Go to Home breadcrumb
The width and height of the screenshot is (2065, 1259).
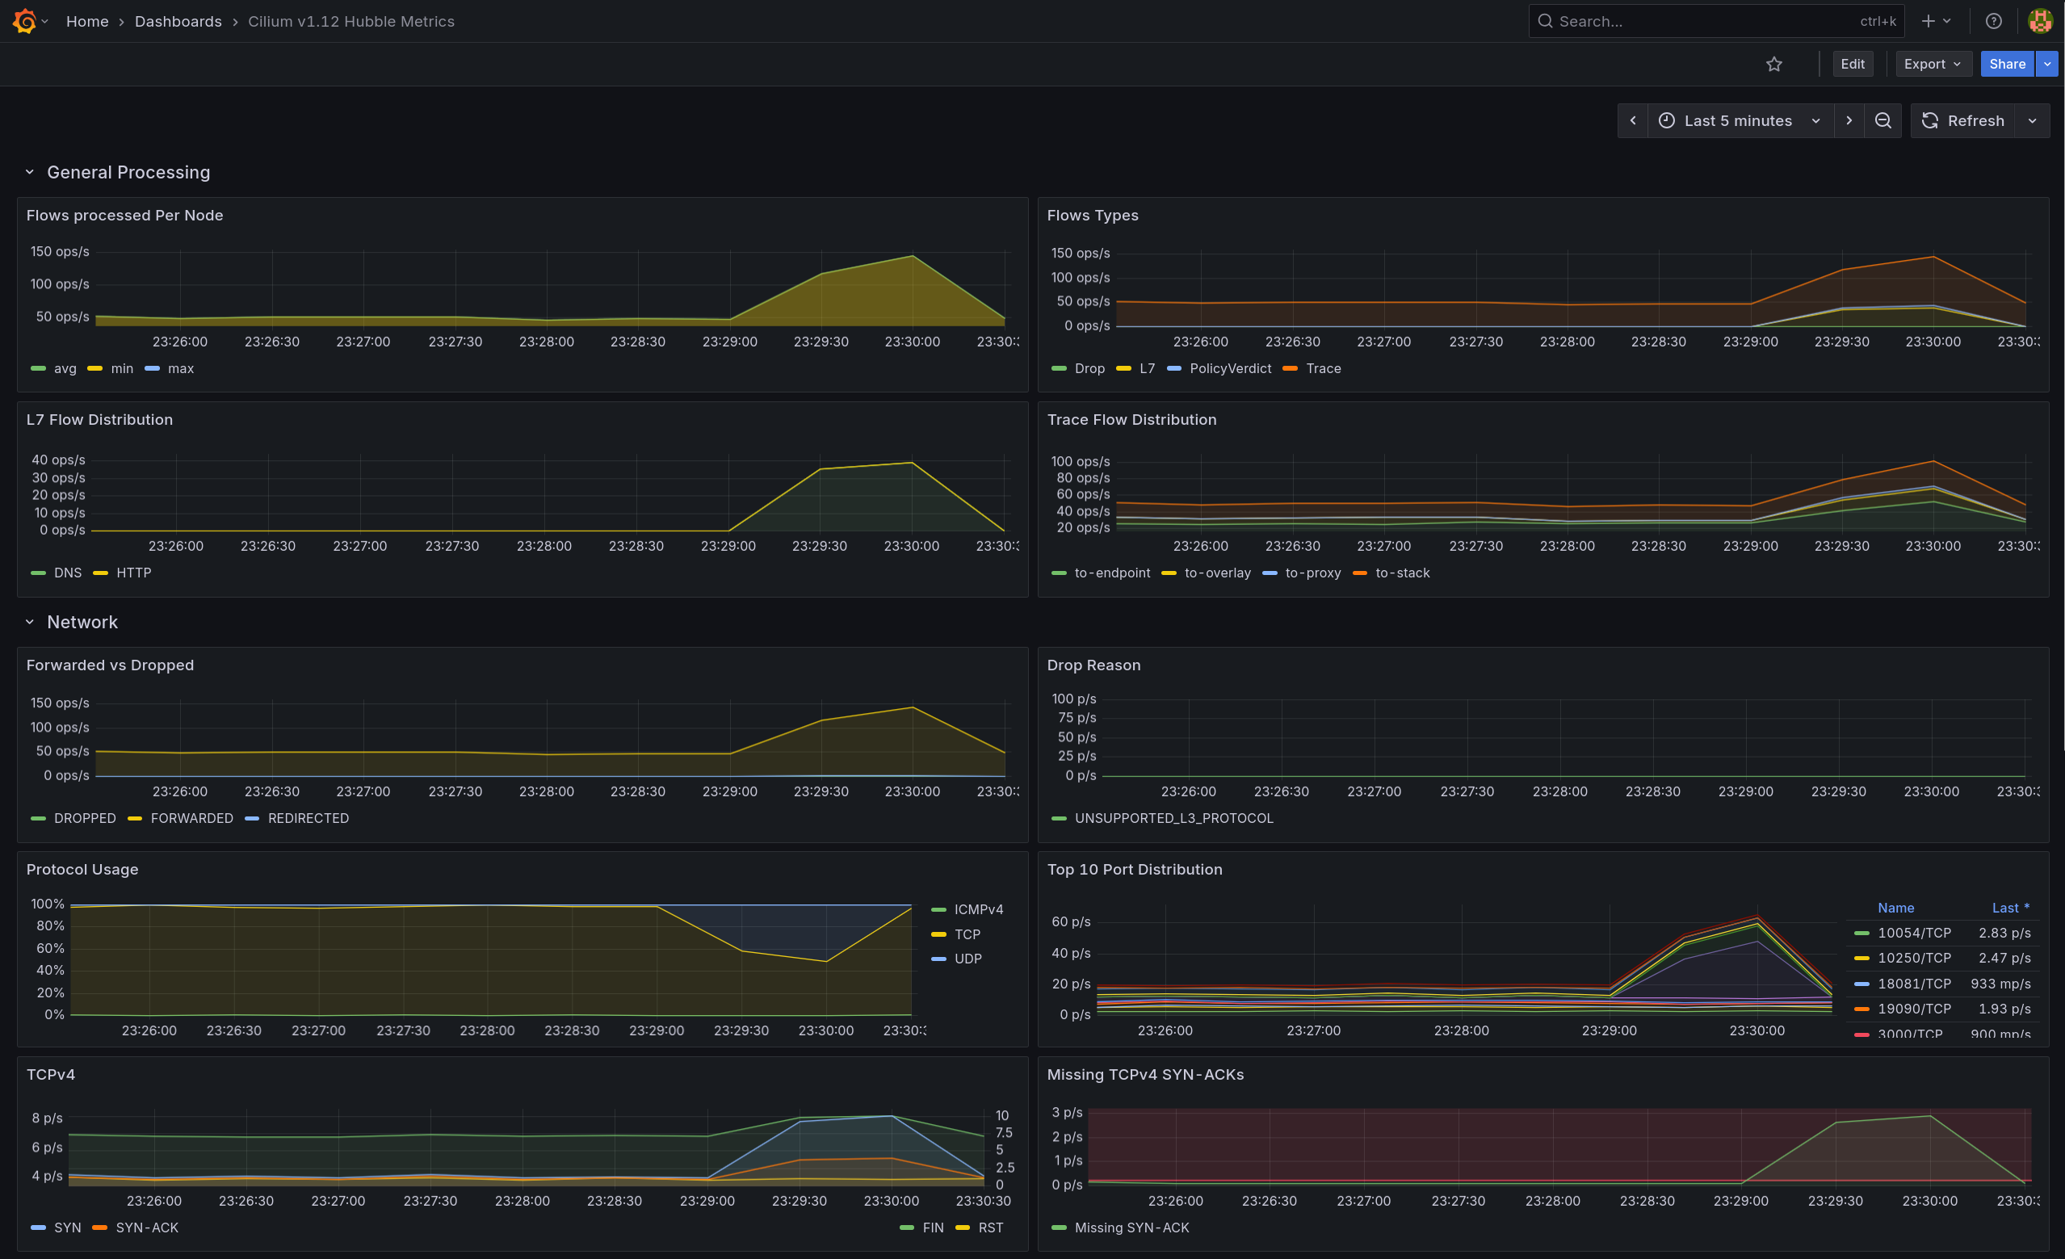click(87, 21)
